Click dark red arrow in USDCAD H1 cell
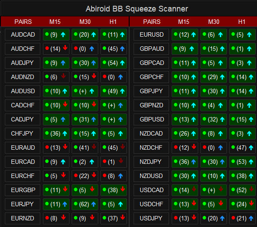Viewport: 257px width, 227px height. tap(251, 189)
